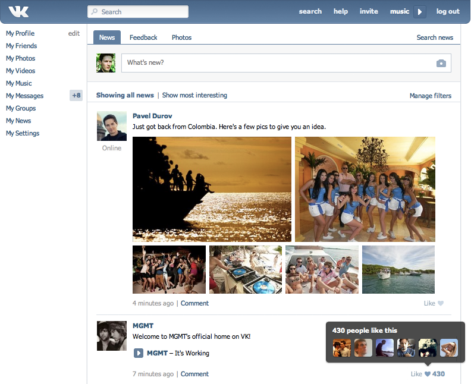Click the magnifier icon in search box
The height and width of the screenshot is (384, 471).
tap(95, 11)
